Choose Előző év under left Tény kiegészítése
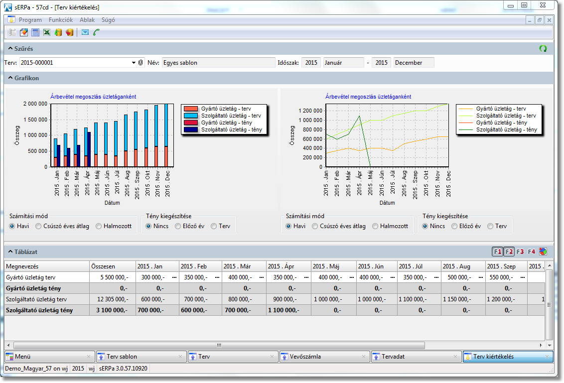This screenshot has width=564, height=383. click(x=178, y=226)
